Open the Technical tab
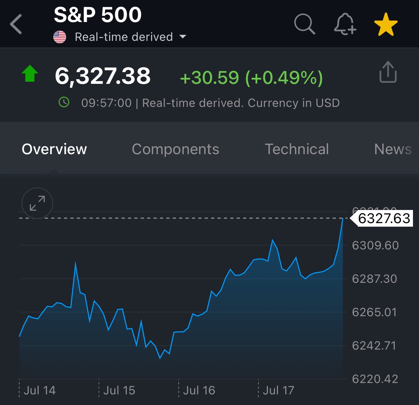The height and width of the screenshot is (405, 419). coord(297,149)
